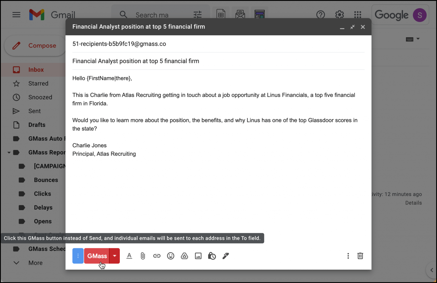Discard the draft with the trash icon
The height and width of the screenshot is (283, 437).
point(360,256)
